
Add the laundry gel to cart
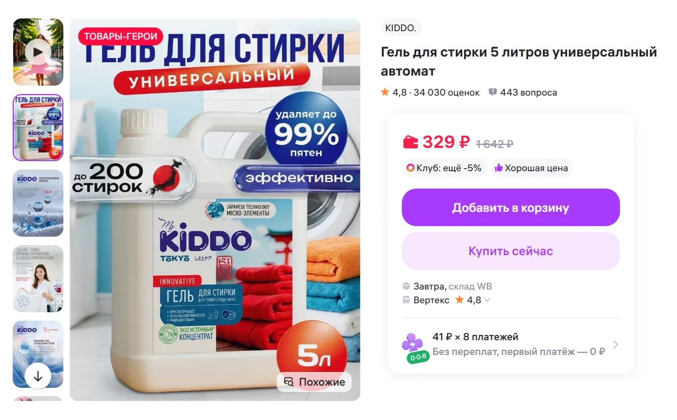tap(511, 208)
